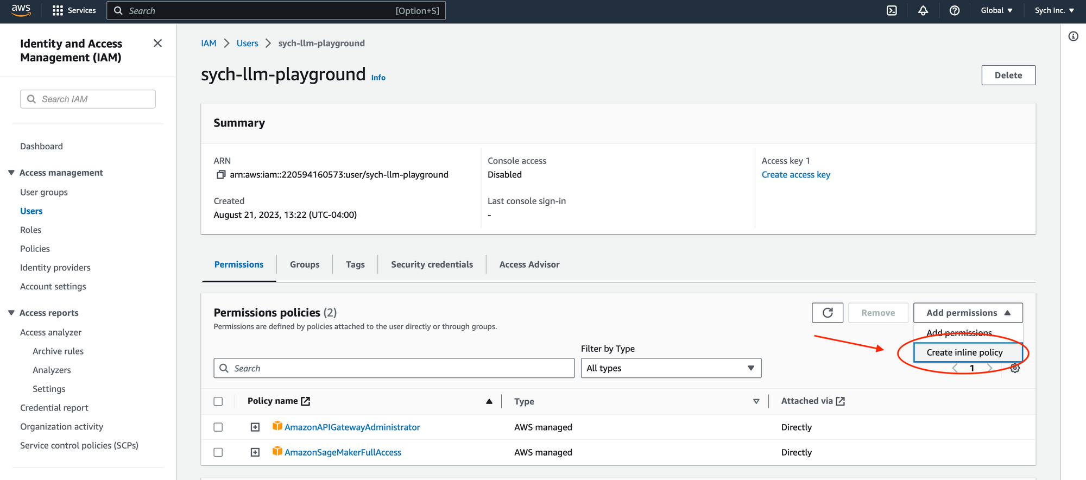
Task: Toggle the Add permissions dropdown button
Action: click(968, 313)
